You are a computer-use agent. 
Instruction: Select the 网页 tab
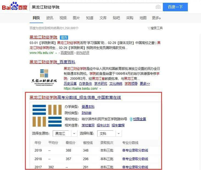pos(36,18)
